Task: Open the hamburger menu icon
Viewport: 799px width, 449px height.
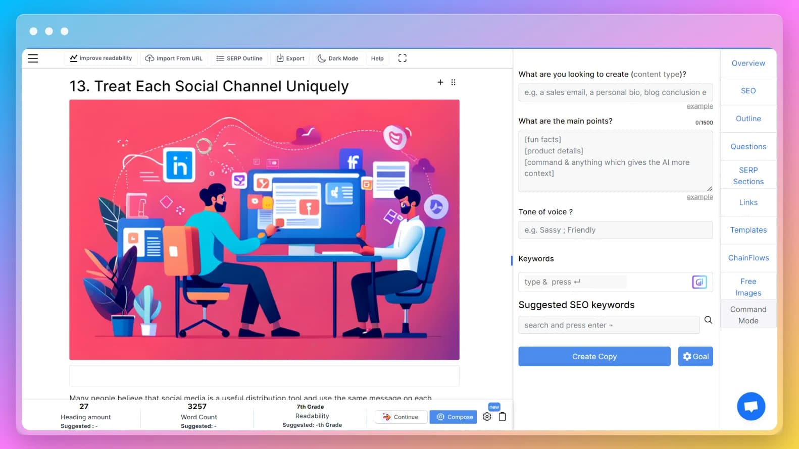Action: coord(33,58)
